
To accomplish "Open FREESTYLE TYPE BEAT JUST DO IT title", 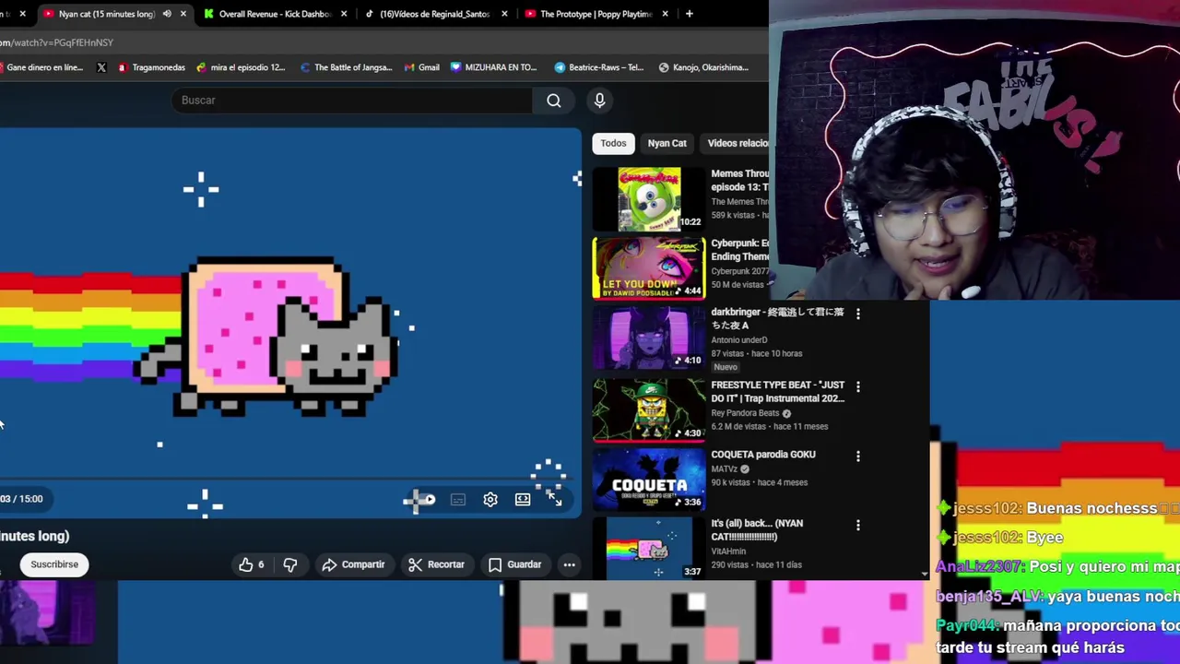I will (x=778, y=392).
